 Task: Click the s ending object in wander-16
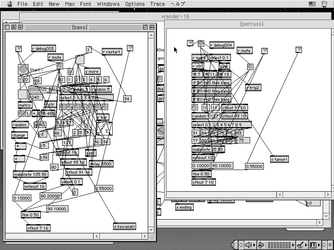tap(185, 207)
